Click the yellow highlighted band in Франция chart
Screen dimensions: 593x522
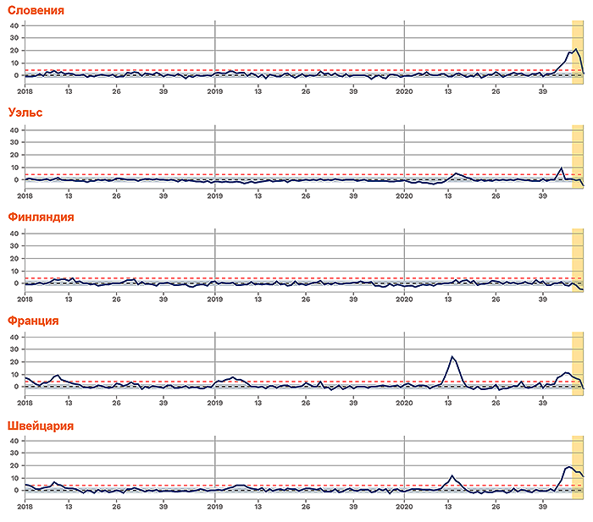[578, 364]
